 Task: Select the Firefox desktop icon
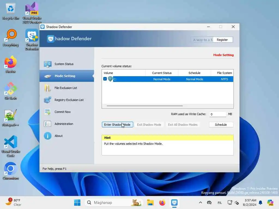(11, 64)
